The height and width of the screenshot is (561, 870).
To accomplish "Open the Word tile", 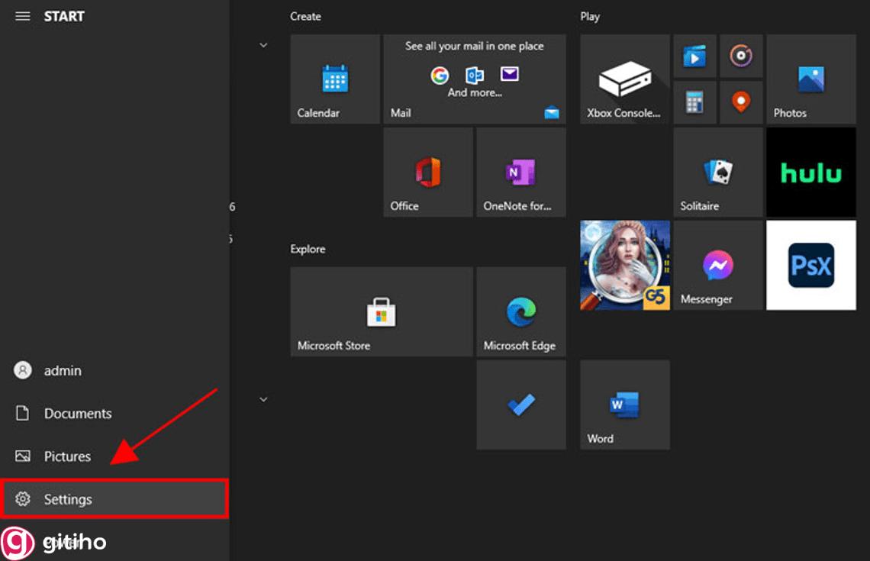I will pyautogui.click(x=624, y=405).
